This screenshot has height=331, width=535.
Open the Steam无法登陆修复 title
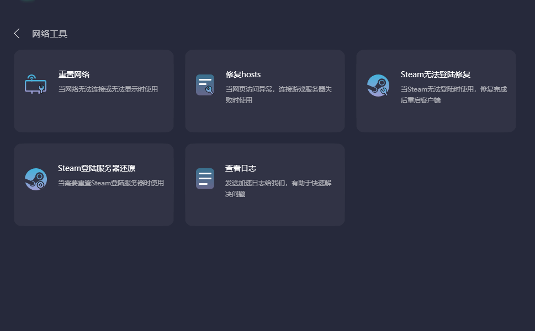[435, 74]
